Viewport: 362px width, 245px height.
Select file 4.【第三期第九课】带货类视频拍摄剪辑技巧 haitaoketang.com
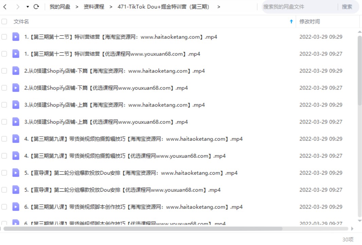pyautogui.click(x=133, y=139)
